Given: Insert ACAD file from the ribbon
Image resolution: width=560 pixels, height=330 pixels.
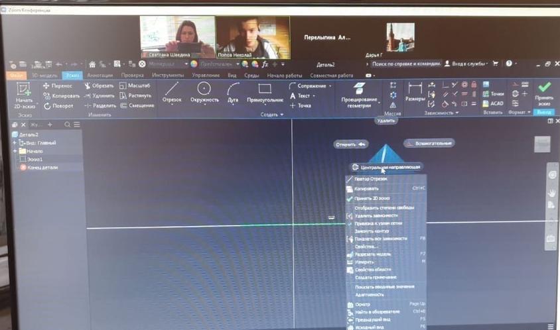Looking at the screenshot, I should pyautogui.click(x=493, y=103).
